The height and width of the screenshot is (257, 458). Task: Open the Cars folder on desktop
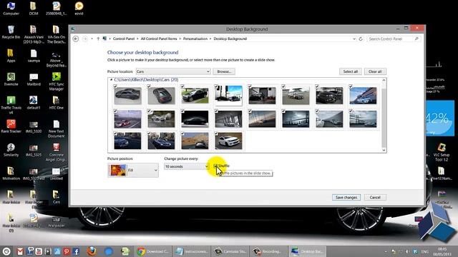pyautogui.click(x=56, y=197)
